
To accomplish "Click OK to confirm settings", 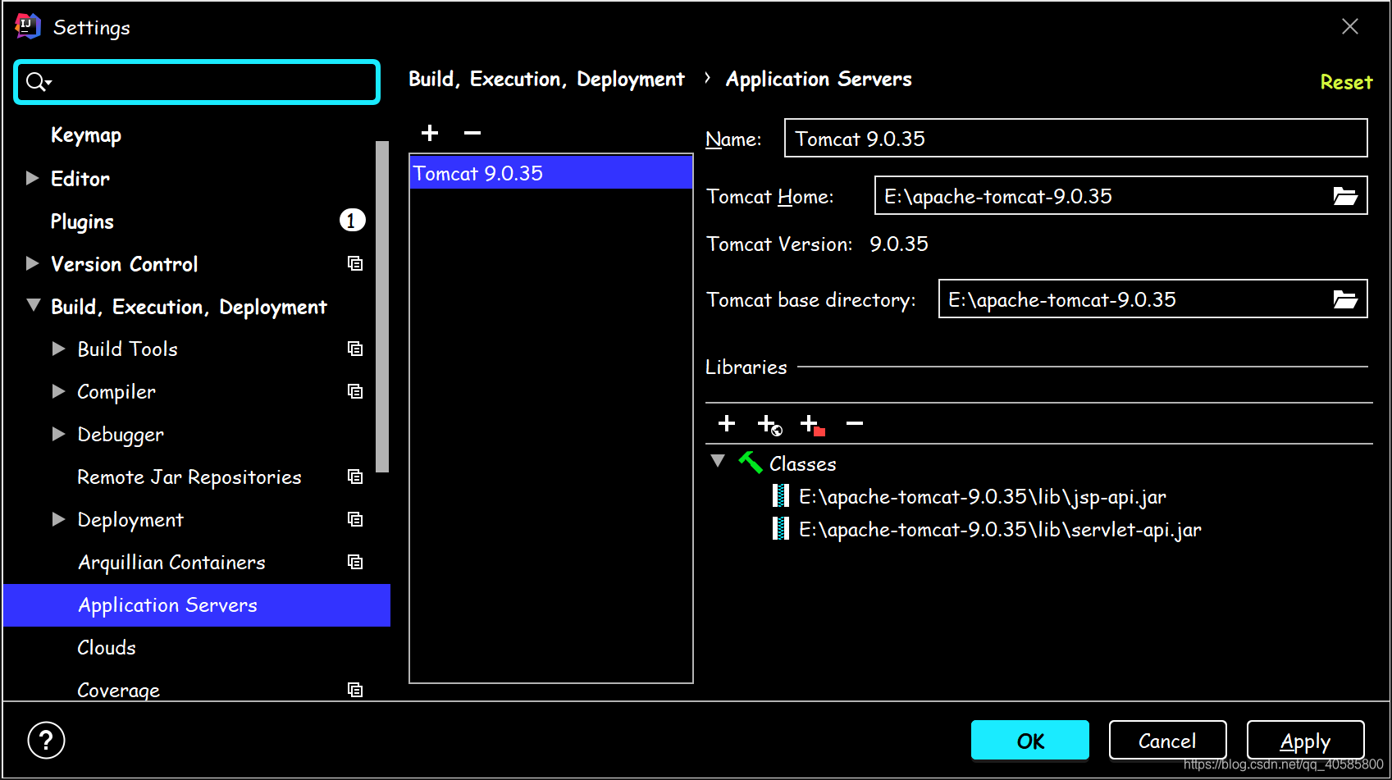I will click(x=1030, y=741).
